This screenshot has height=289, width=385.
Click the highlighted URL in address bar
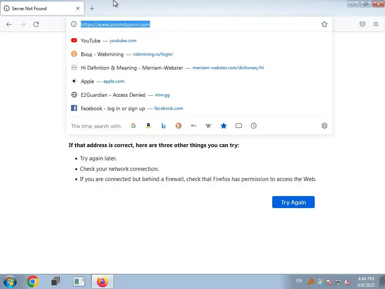pyautogui.click(x=115, y=24)
